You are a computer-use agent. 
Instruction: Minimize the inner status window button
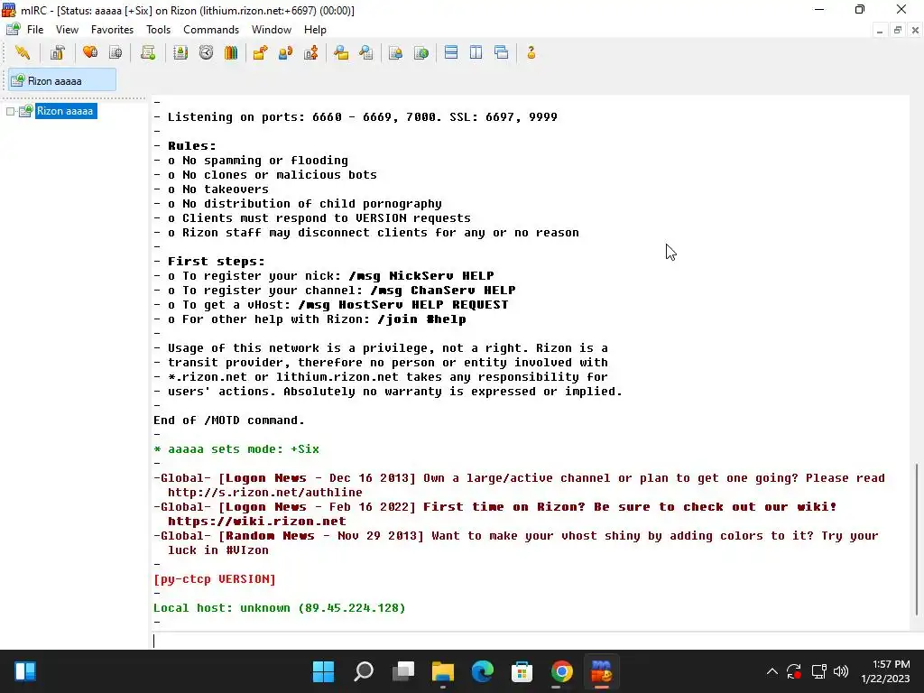tap(879, 30)
